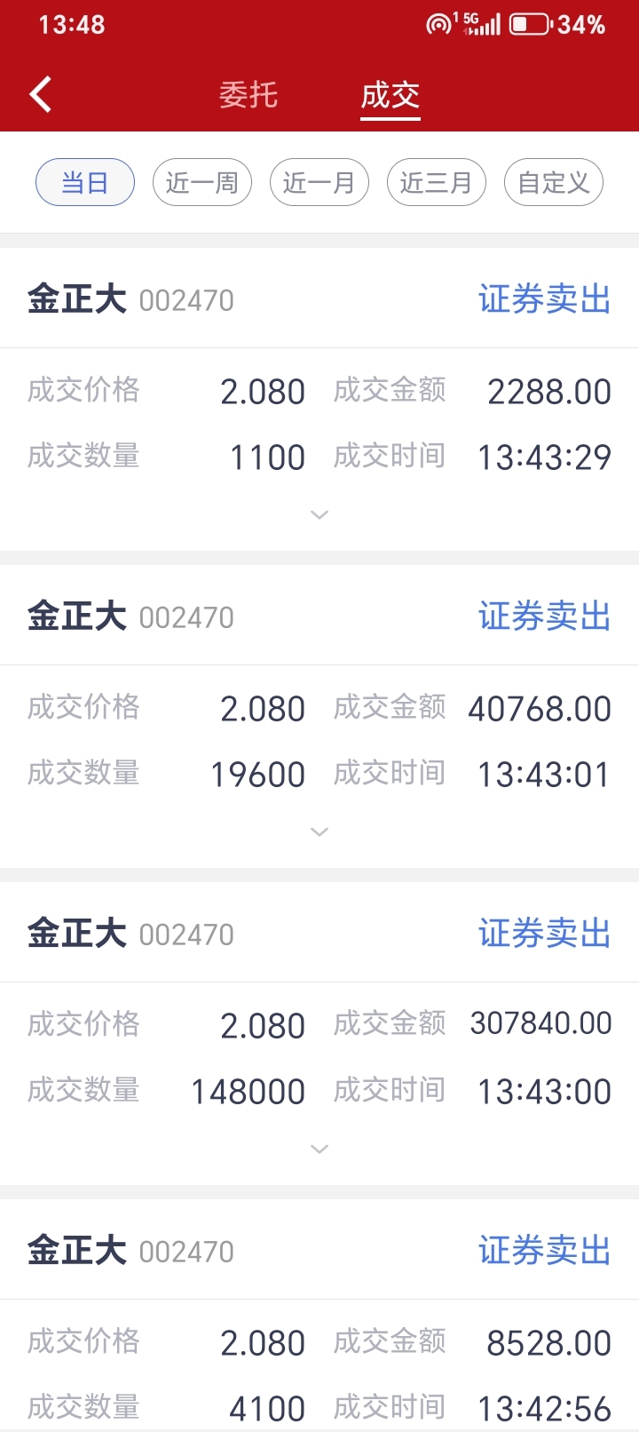The width and height of the screenshot is (639, 1432).
Task: Expand details of the 13:43:00 trade
Action: click(319, 1150)
